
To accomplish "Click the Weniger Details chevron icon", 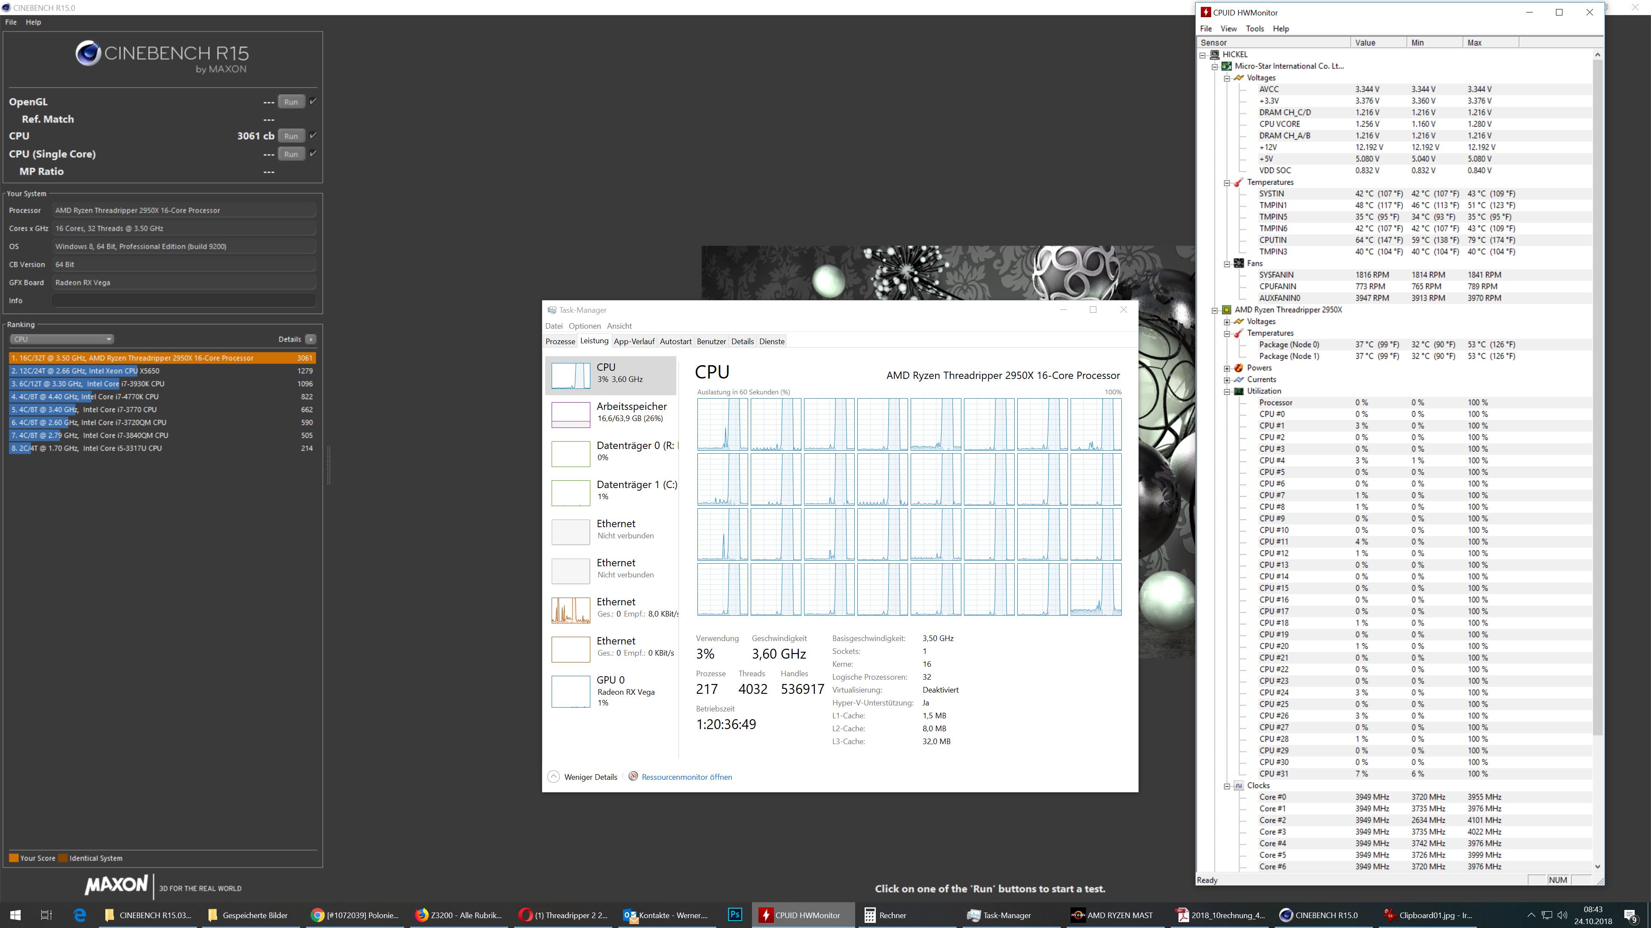I will [x=553, y=777].
